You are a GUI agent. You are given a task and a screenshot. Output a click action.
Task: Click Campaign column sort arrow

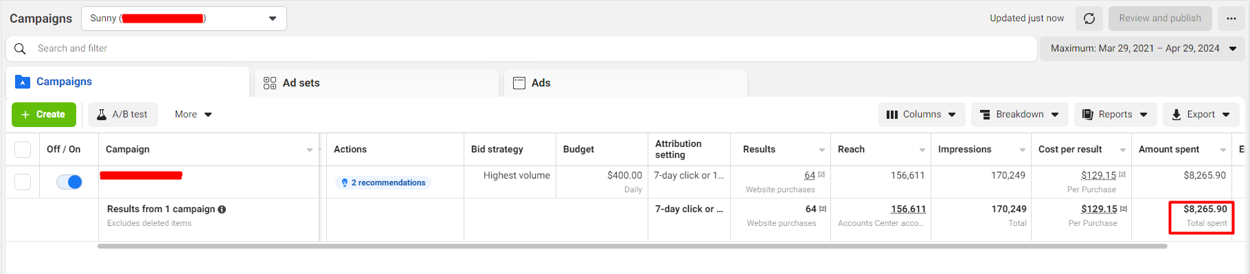click(x=310, y=150)
